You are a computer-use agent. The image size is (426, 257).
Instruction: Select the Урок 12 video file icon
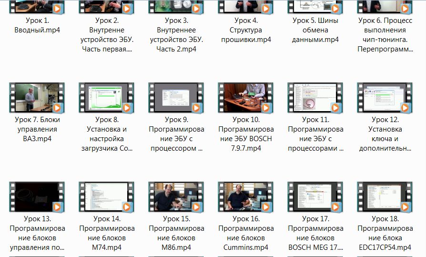(385, 98)
